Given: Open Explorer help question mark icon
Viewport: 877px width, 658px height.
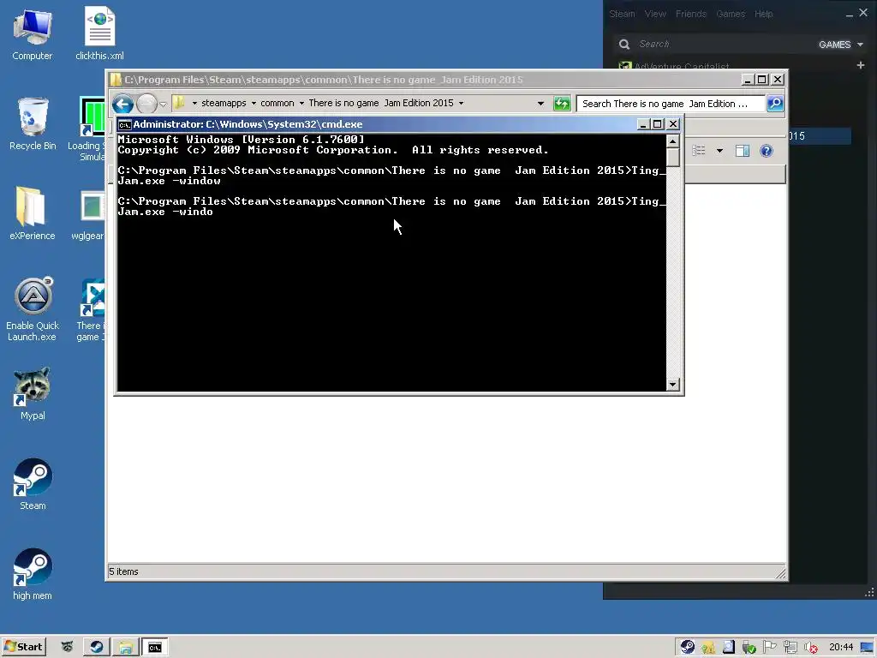Looking at the screenshot, I should click(767, 151).
